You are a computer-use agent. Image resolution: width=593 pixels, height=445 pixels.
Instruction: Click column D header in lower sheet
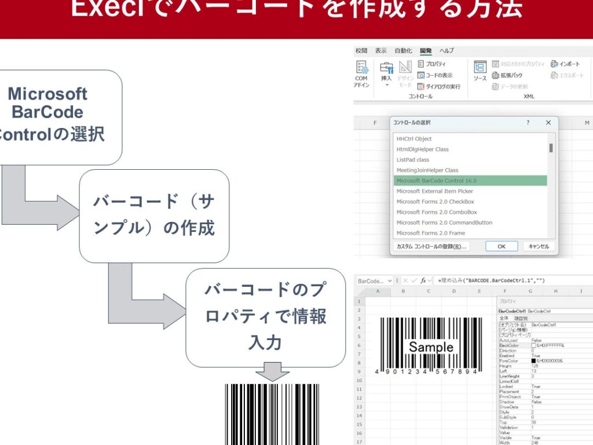[454, 291]
